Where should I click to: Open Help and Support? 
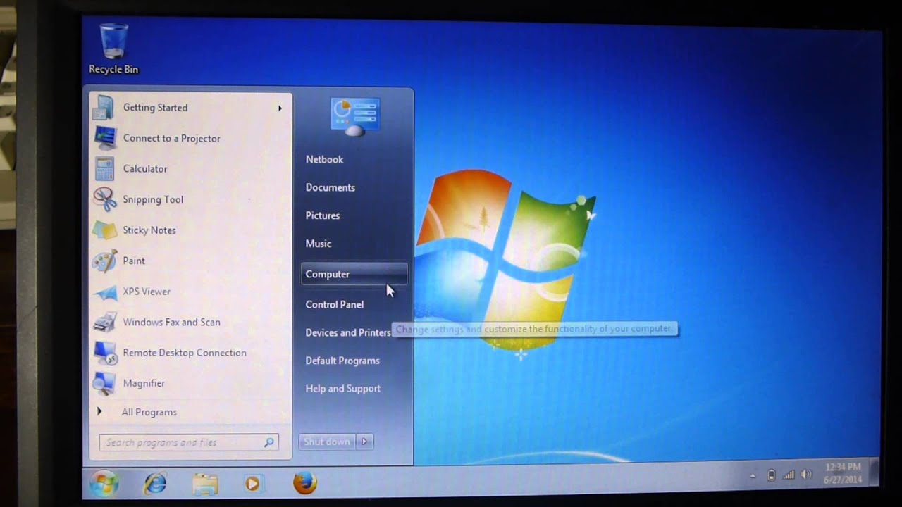[x=342, y=389]
